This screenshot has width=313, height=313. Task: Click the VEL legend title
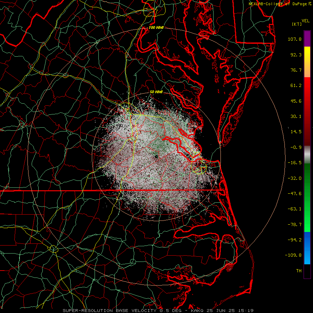(305, 21)
